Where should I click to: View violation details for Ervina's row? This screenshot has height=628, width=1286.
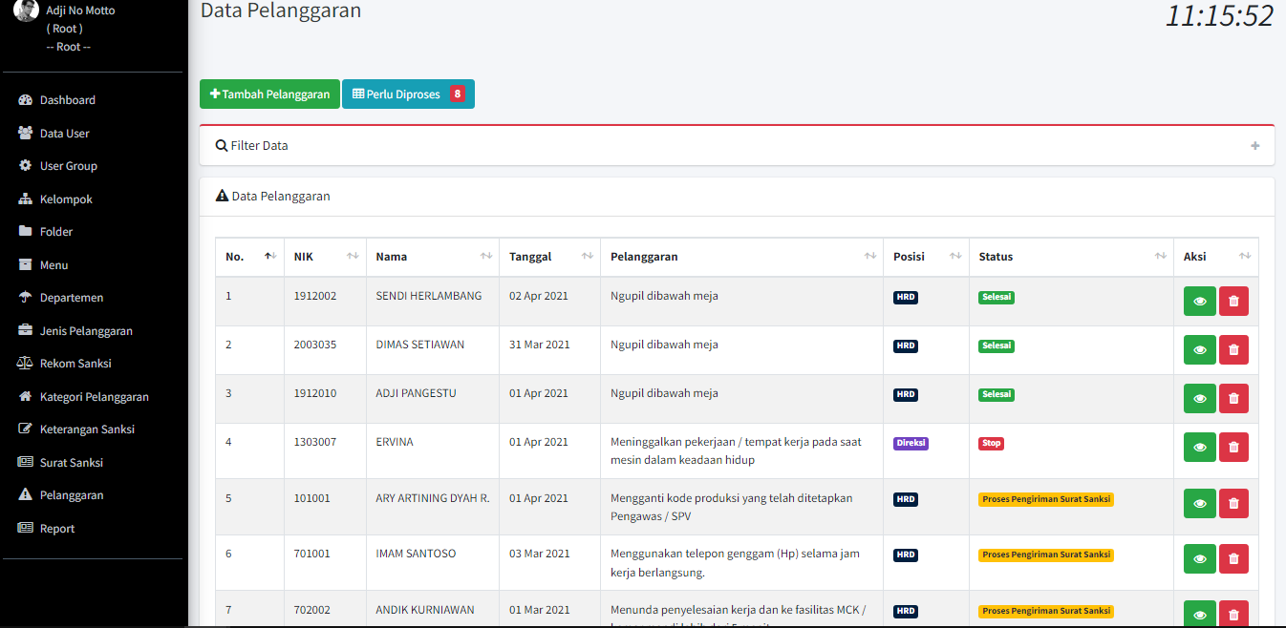point(1199,447)
